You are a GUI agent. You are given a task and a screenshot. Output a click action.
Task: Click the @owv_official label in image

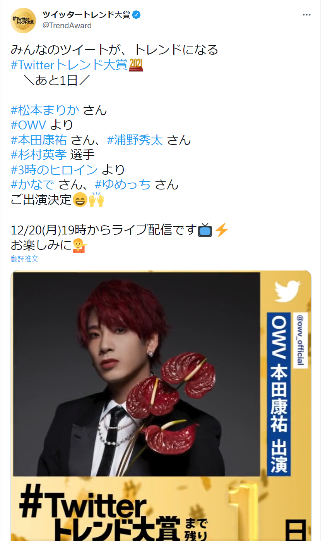pyautogui.click(x=300, y=340)
